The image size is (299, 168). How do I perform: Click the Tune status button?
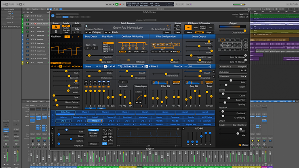(177, 29)
